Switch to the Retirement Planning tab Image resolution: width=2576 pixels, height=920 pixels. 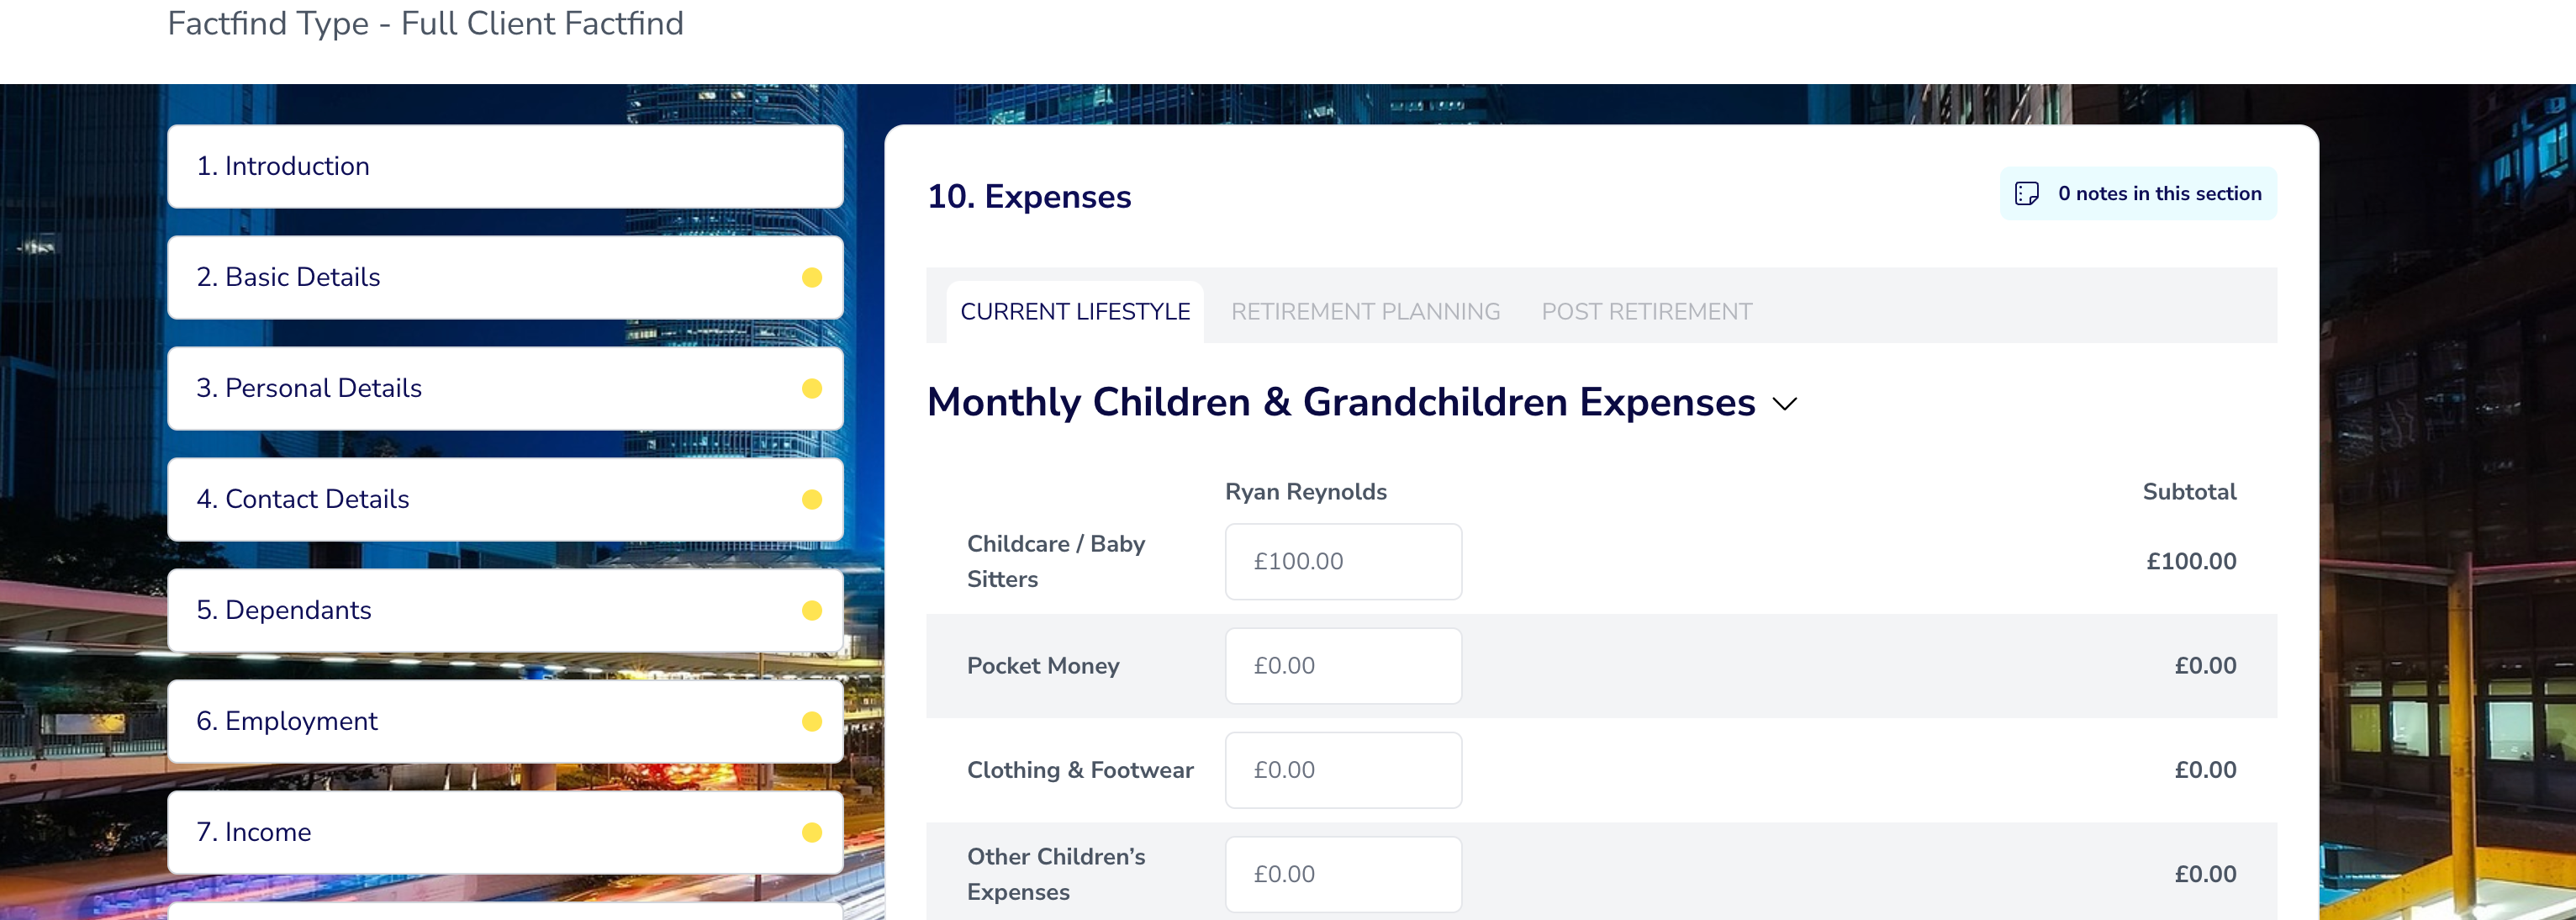1365,312
